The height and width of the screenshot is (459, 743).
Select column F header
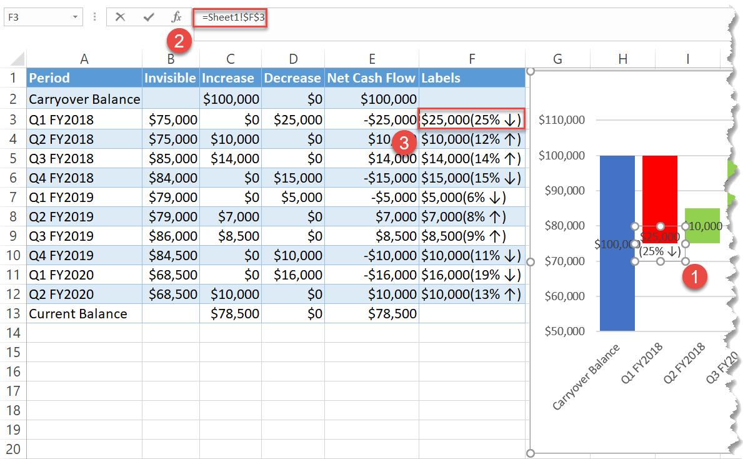(x=472, y=59)
